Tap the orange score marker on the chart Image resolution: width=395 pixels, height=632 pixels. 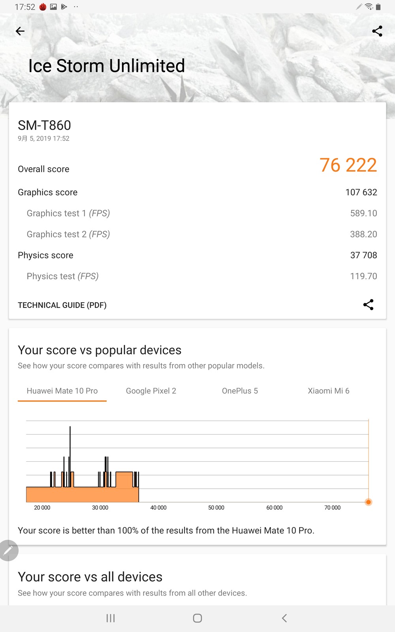pyautogui.click(x=369, y=502)
